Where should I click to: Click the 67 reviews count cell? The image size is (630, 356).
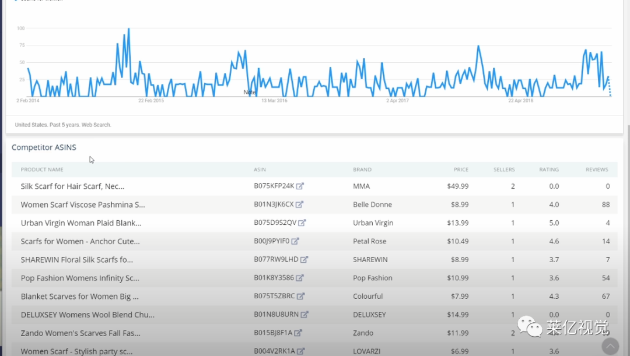click(606, 296)
